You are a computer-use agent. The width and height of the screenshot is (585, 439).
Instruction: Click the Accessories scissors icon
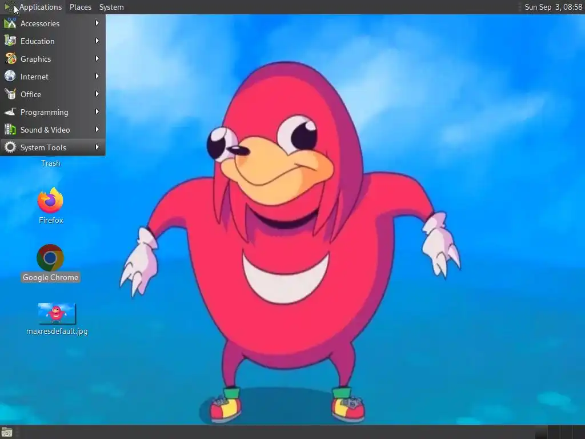pyautogui.click(x=10, y=23)
